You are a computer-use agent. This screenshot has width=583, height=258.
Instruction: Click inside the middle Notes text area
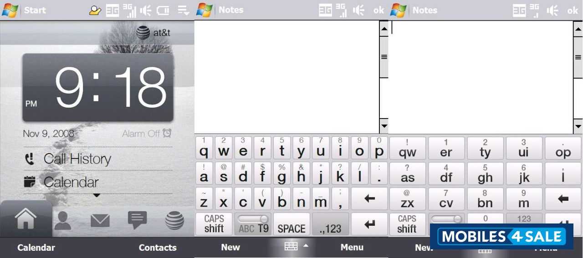tap(287, 76)
